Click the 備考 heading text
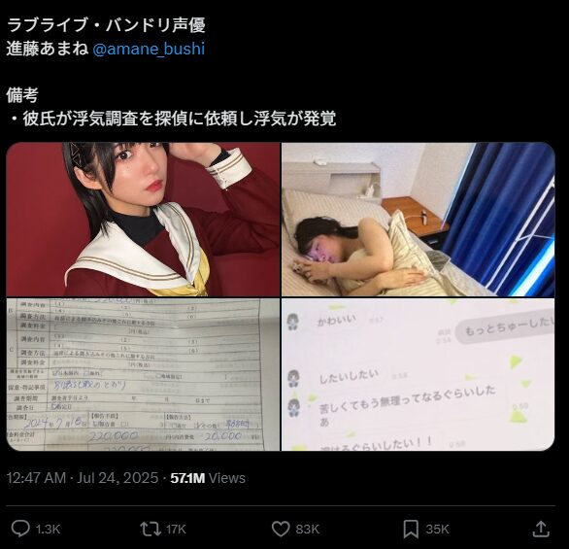Image resolution: width=569 pixels, height=549 pixels. pyautogui.click(x=22, y=95)
